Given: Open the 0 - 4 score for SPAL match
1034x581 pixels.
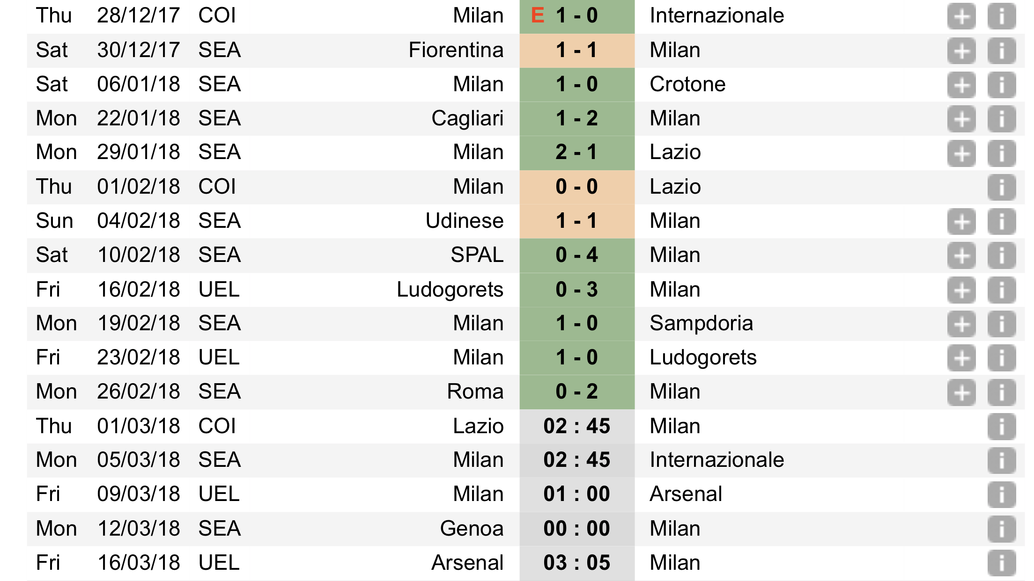Looking at the screenshot, I should [x=577, y=255].
